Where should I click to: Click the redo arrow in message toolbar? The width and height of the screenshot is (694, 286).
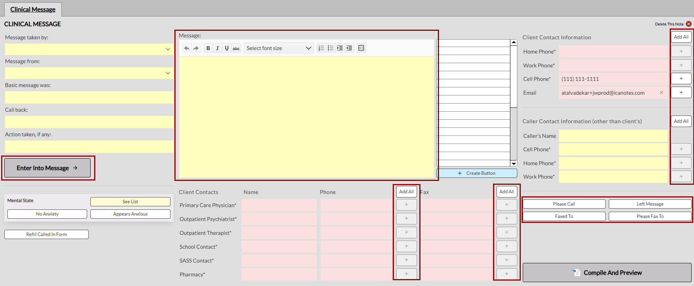click(x=196, y=48)
